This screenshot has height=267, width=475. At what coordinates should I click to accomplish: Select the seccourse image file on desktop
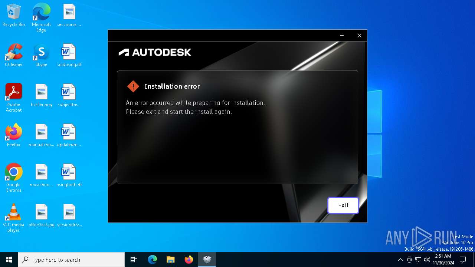(x=69, y=16)
